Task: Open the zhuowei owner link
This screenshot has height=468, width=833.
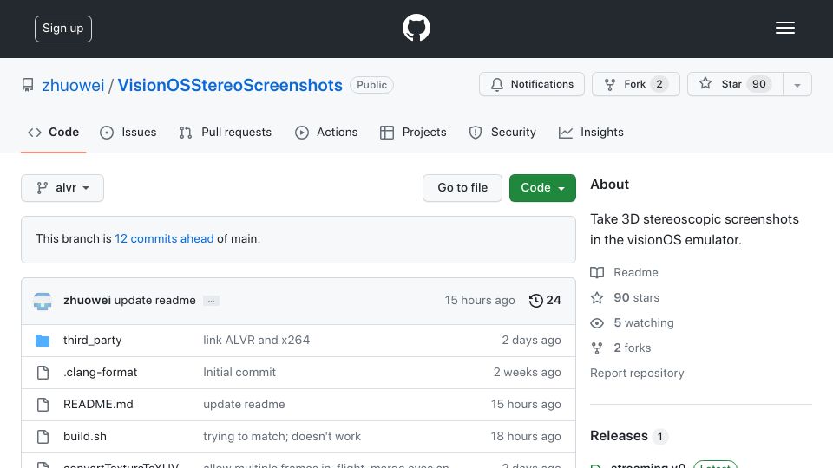Action: 73,86
